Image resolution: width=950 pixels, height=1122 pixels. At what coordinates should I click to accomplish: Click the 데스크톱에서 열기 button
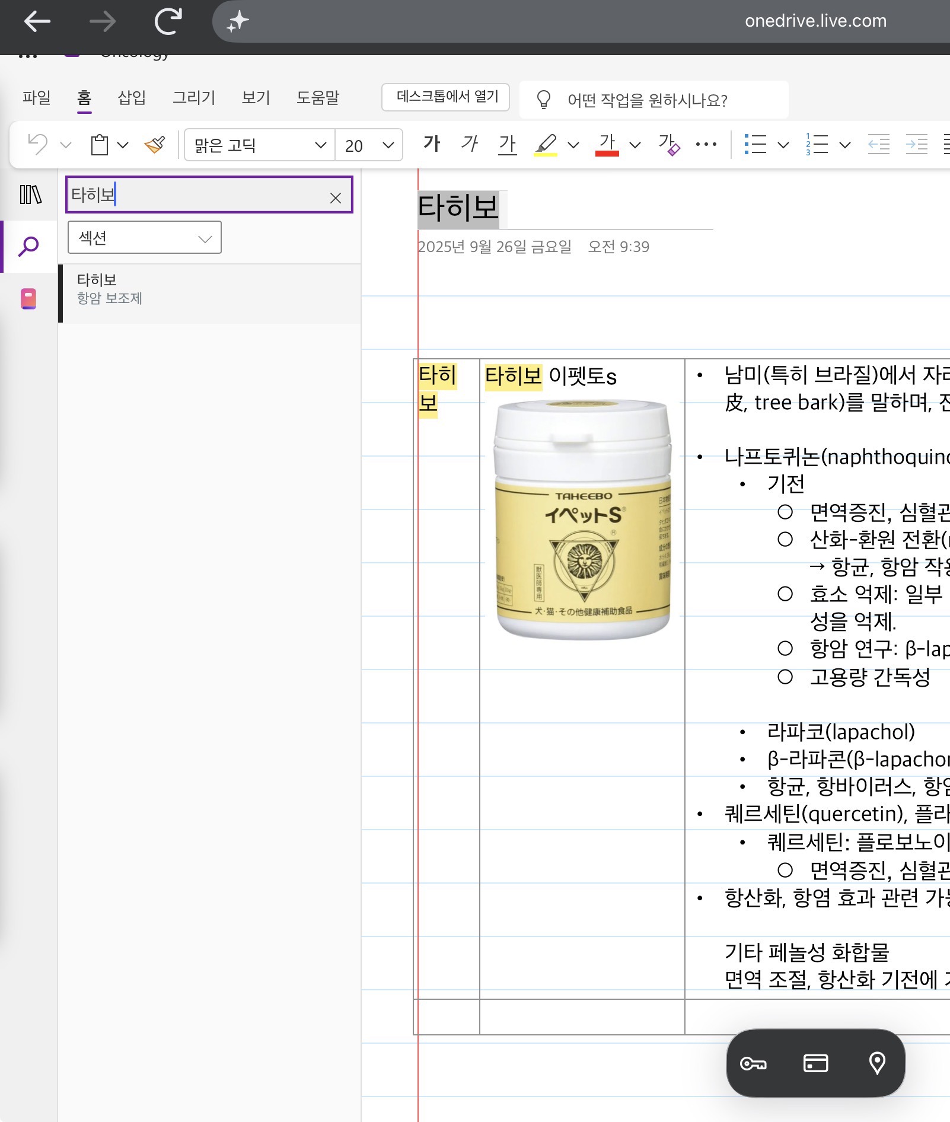[446, 97]
